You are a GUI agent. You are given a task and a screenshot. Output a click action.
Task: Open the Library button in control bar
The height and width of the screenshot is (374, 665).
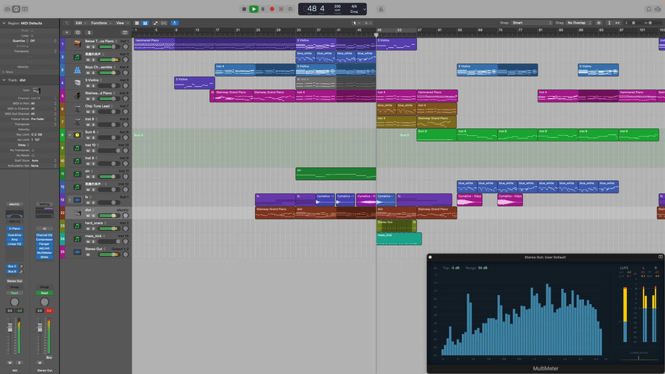click(8, 9)
